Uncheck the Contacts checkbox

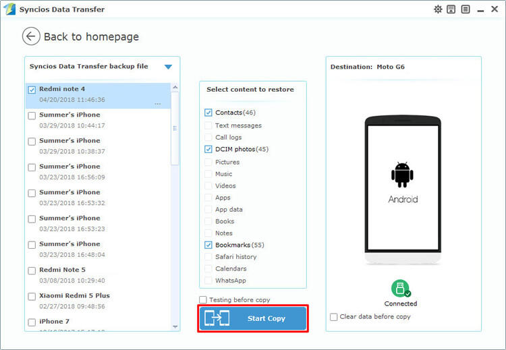tap(208, 113)
